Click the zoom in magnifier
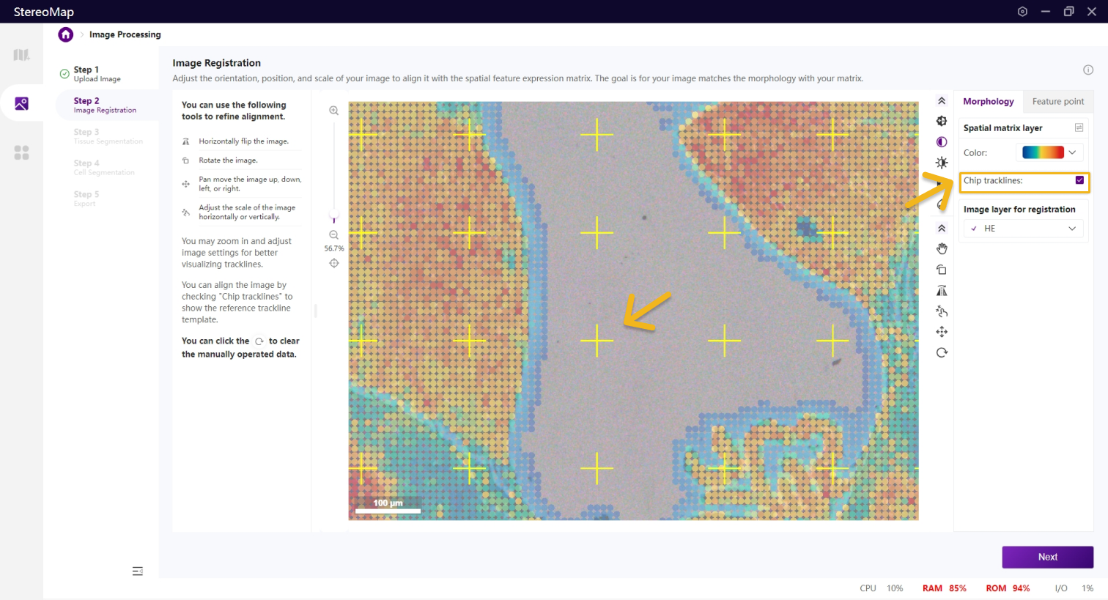 333,111
